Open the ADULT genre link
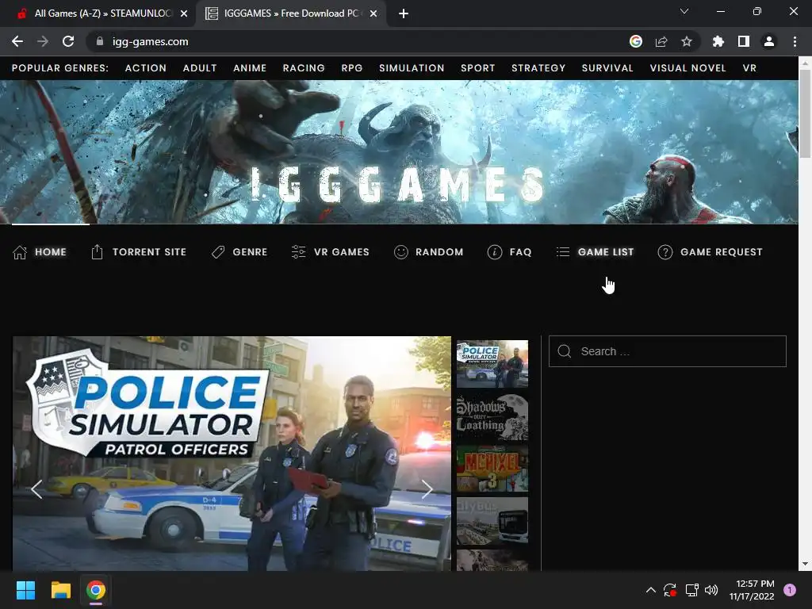This screenshot has width=812, height=609. pyautogui.click(x=200, y=68)
